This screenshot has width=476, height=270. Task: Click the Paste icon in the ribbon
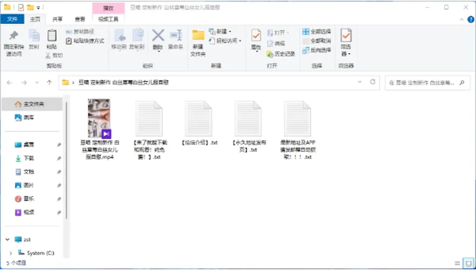coord(52,36)
